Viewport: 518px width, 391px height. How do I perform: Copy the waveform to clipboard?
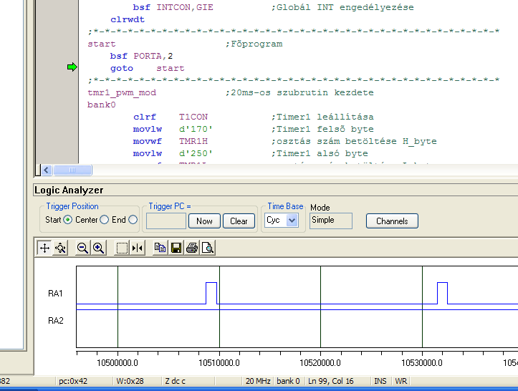click(160, 248)
